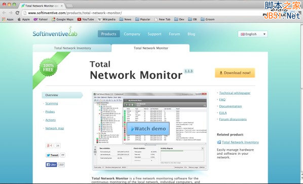Image resolution: width=303 pixels, height=184 pixels.
Task: Open the Yahoo! bookmark
Action: (x=41, y=19)
